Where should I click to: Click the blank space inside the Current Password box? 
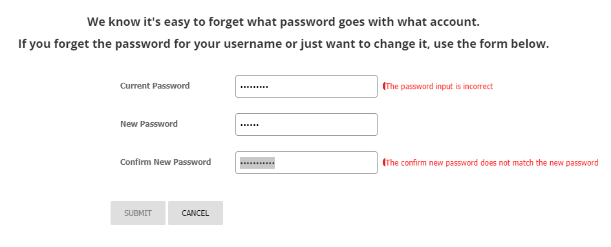point(323,86)
